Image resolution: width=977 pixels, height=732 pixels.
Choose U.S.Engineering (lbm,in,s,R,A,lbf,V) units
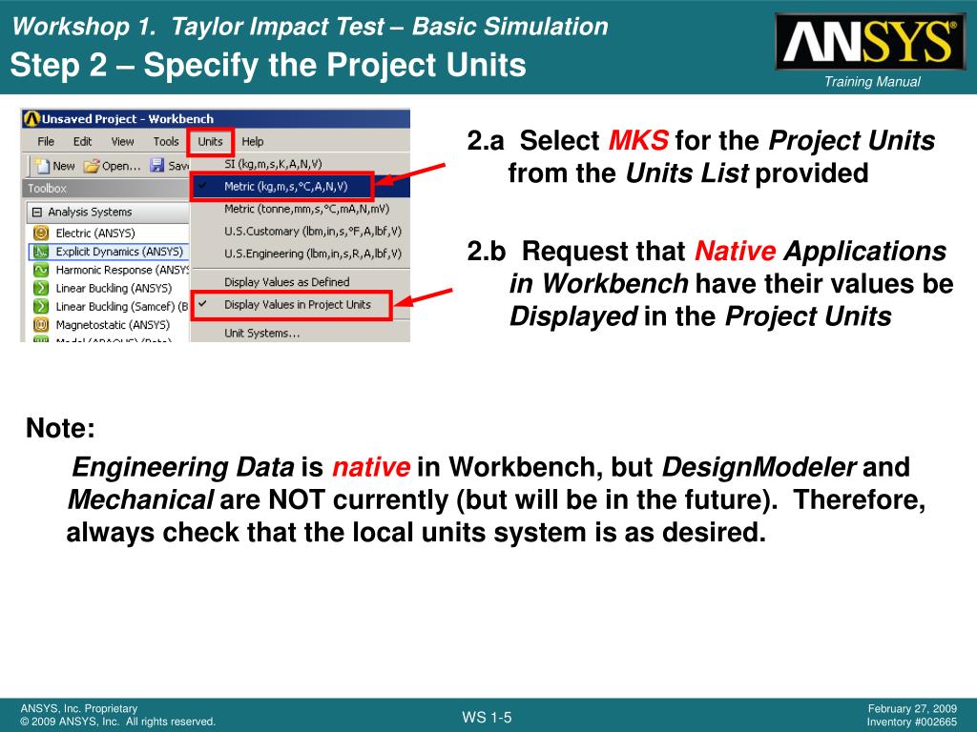click(x=300, y=254)
